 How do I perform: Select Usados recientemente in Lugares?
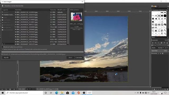(8, 15)
